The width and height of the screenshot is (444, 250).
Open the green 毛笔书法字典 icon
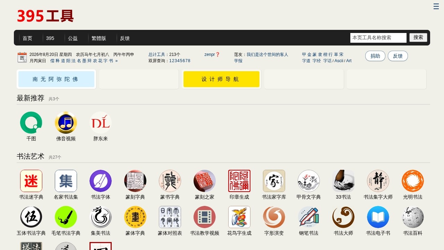(x=66, y=217)
